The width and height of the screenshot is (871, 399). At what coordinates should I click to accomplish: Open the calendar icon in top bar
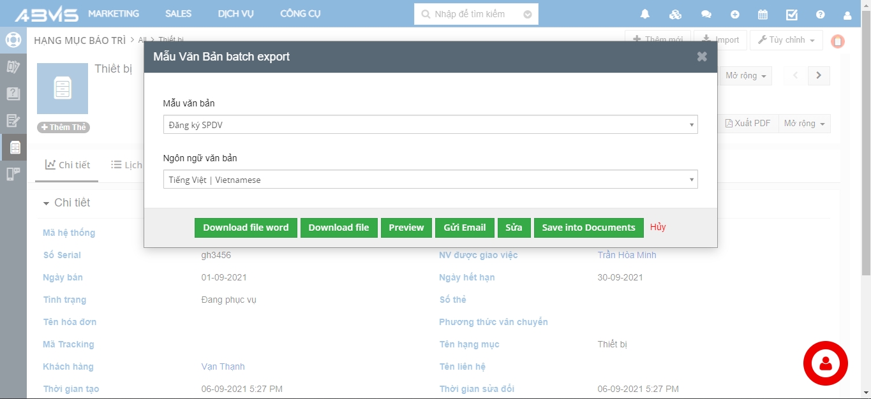pos(763,14)
